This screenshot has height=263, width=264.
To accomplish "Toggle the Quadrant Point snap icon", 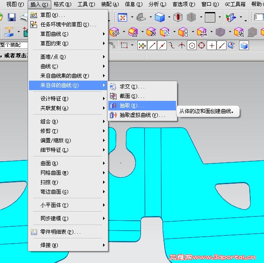I will pyautogui.click(x=201, y=45).
